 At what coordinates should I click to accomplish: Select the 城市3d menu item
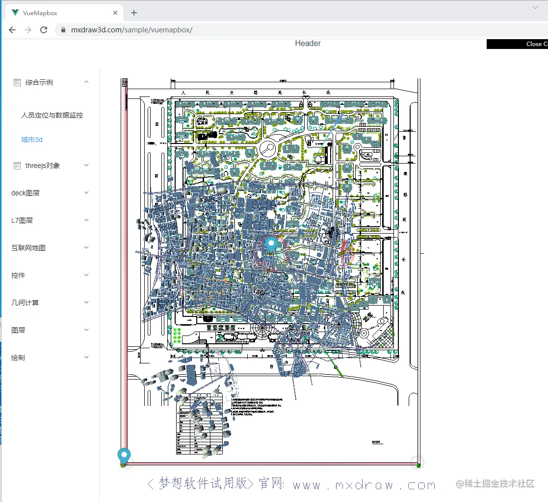[x=31, y=139]
